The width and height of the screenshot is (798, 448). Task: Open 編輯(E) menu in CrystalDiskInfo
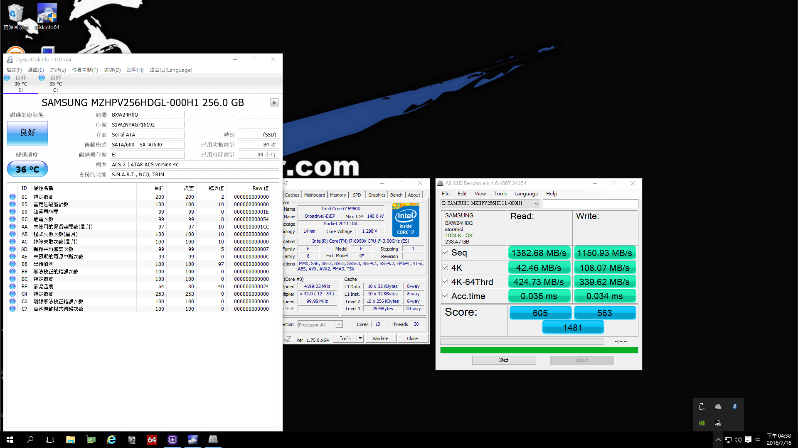pyautogui.click(x=36, y=70)
